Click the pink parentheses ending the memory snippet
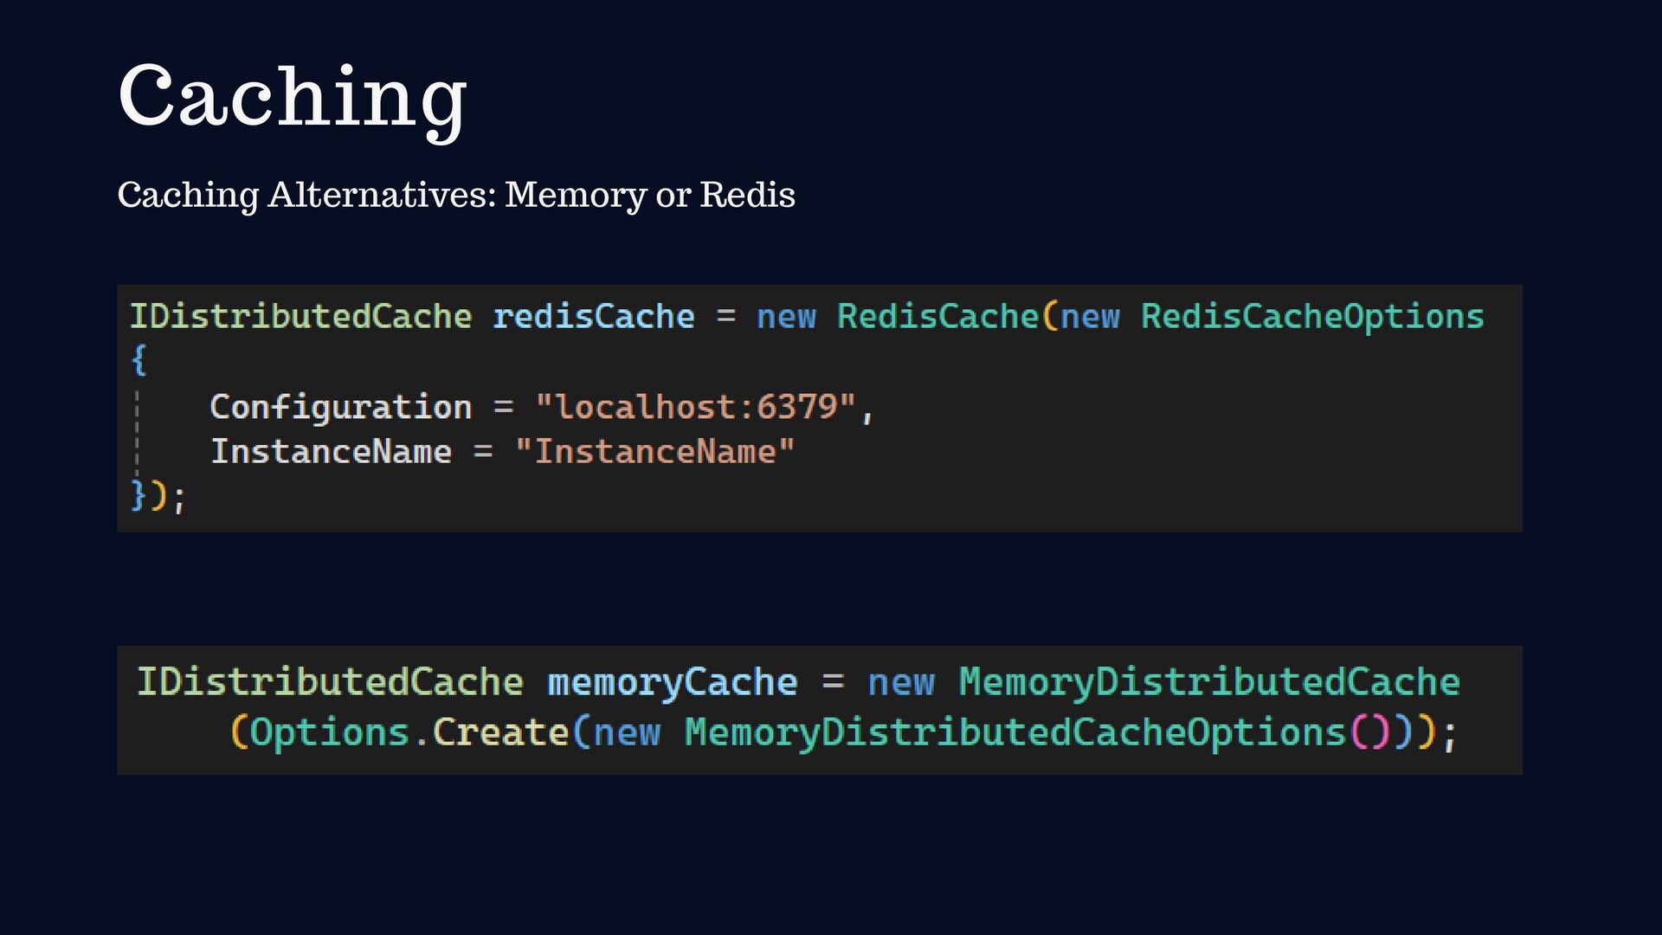This screenshot has width=1662, height=935. point(1370,732)
